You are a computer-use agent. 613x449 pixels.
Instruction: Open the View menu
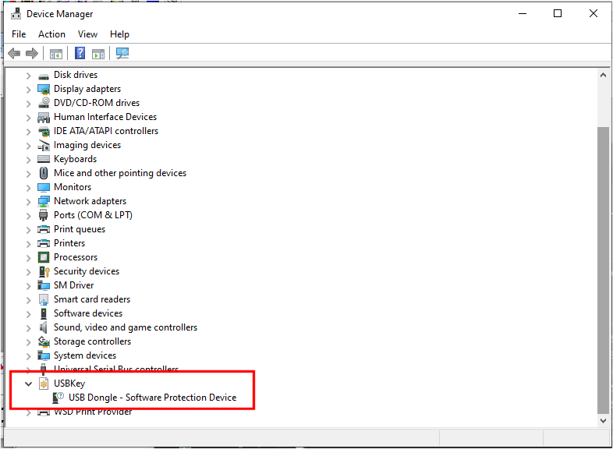click(87, 34)
